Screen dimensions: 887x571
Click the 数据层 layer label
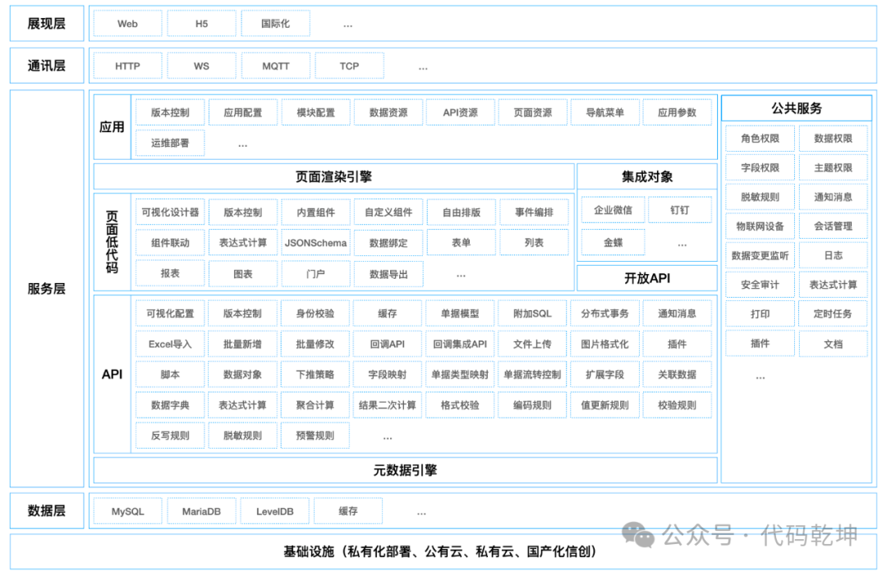click(x=47, y=510)
